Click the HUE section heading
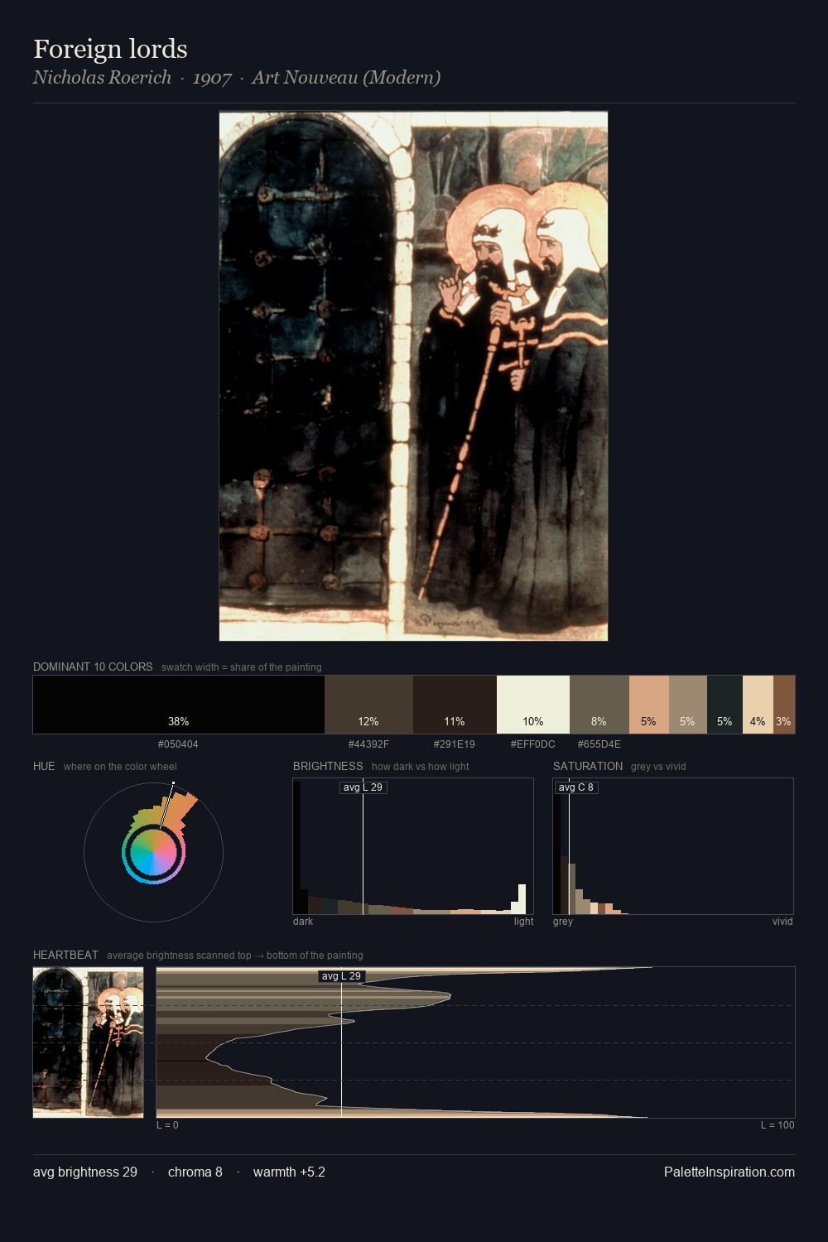 tap(44, 766)
